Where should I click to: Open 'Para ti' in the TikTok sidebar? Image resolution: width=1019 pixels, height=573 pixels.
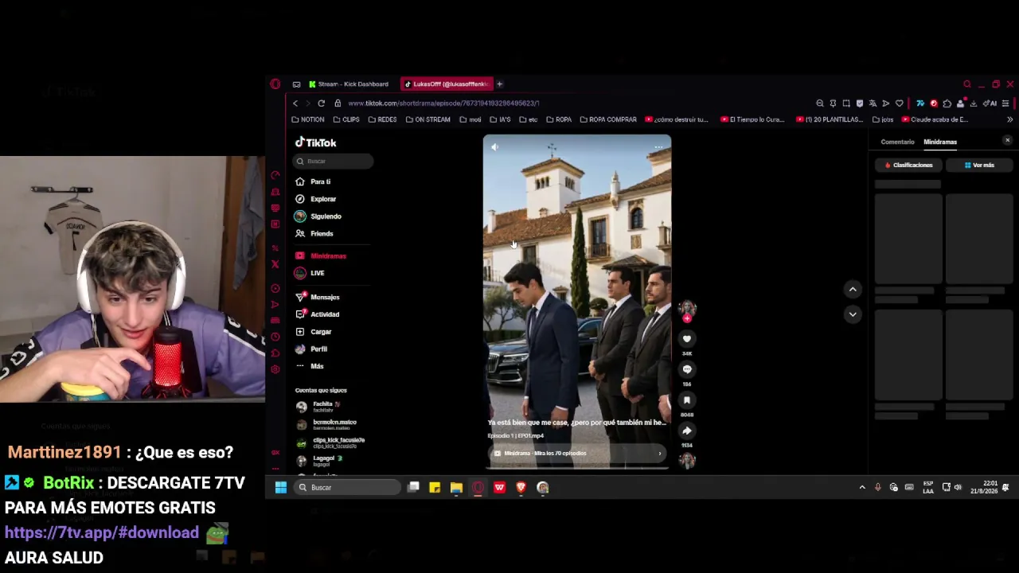click(313, 182)
